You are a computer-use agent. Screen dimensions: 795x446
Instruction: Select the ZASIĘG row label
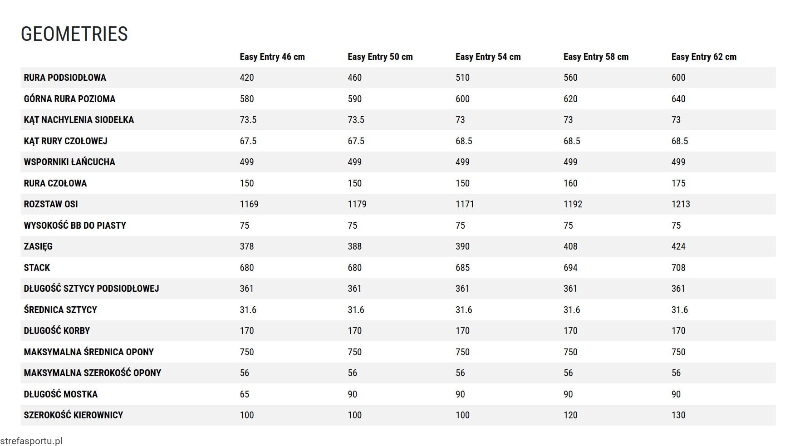38,246
